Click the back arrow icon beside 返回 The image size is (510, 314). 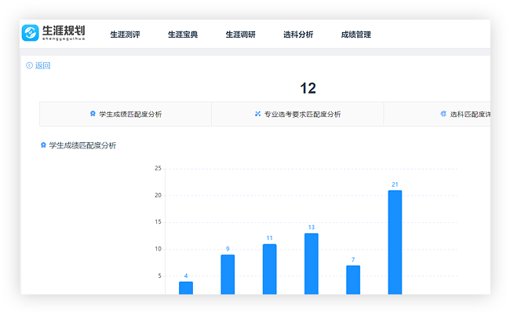coord(29,66)
